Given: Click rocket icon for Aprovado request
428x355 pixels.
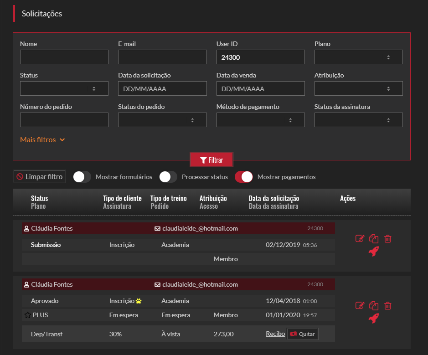Looking at the screenshot, I should point(374,318).
